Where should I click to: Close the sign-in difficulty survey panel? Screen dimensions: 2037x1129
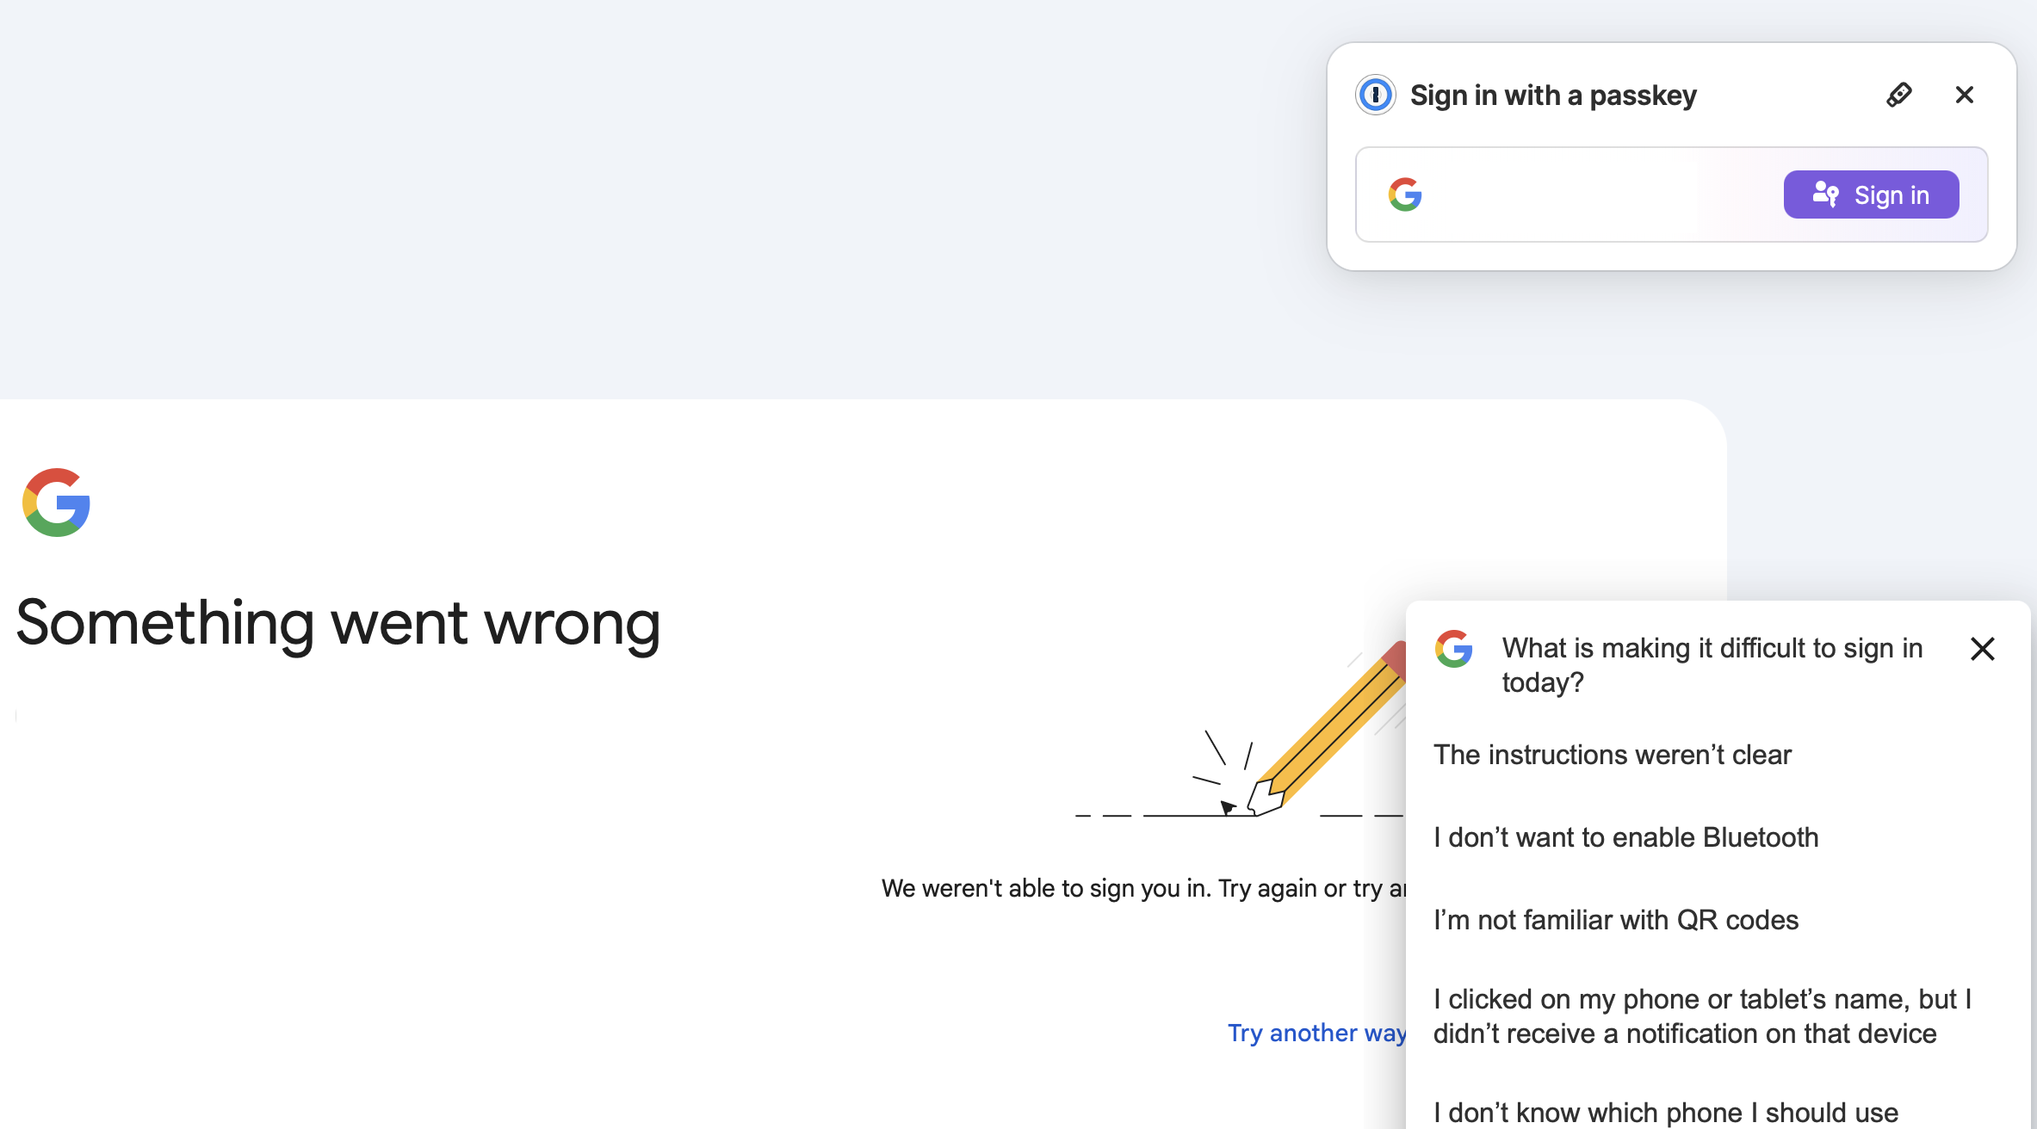pyautogui.click(x=1983, y=649)
